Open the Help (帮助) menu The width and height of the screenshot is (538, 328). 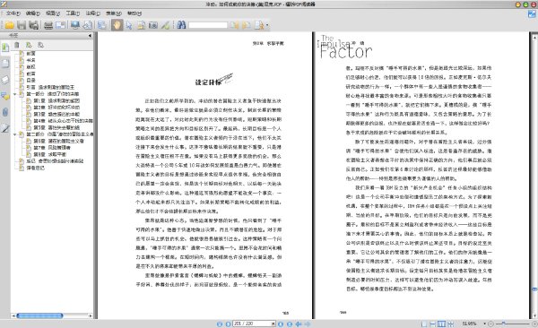click(x=134, y=13)
